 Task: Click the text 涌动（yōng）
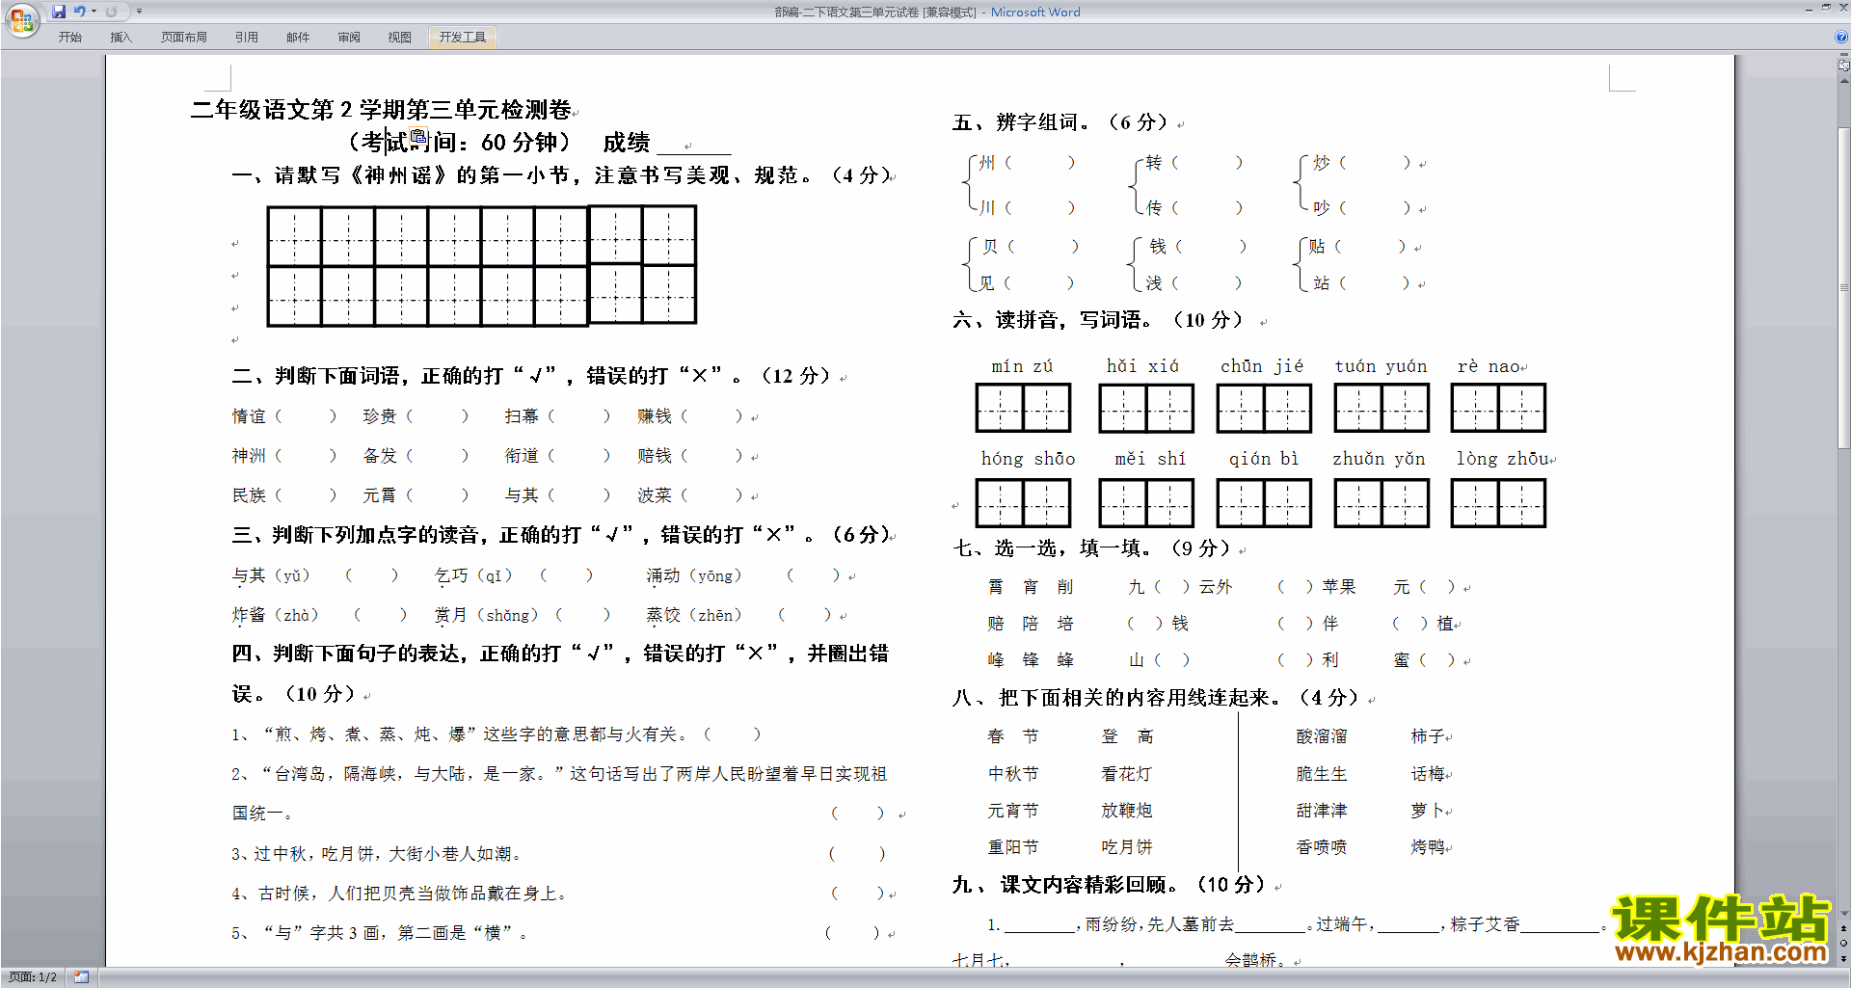point(694,575)
